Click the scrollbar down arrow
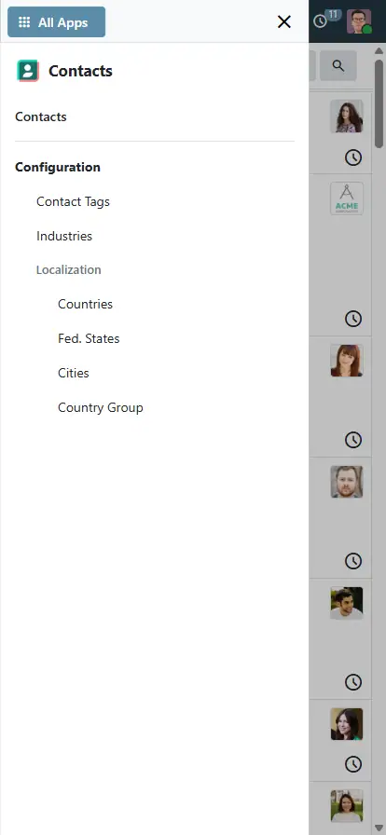386x835 pixels. click(x=379, y=828)
